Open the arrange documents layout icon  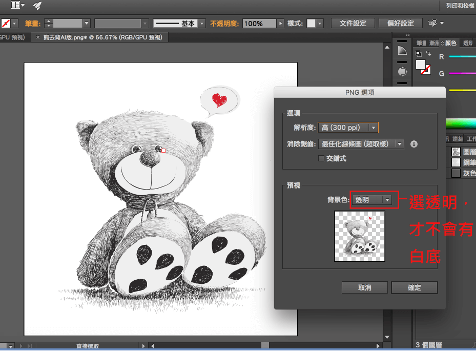(15, 6)
